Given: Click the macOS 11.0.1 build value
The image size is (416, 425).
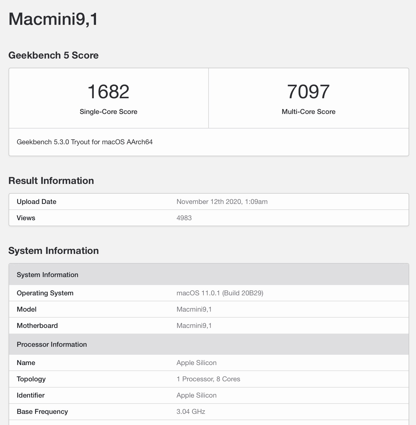Looking at the screenshot, I should pyautogui.click(x=220, y=293).
